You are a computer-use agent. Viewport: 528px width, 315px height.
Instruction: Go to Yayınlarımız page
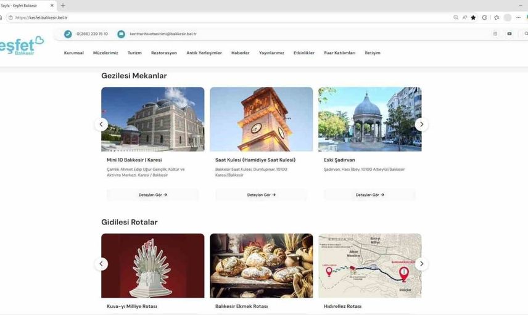click(271, 53)
